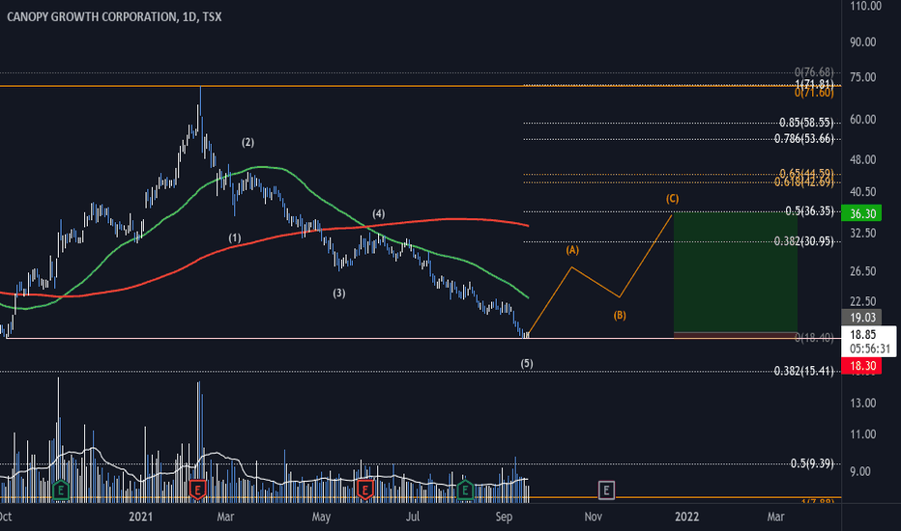The height and width of the screenshot is (531, 901).
Task: Select the orange (A) wave label
Action: (x=572, y=250)
